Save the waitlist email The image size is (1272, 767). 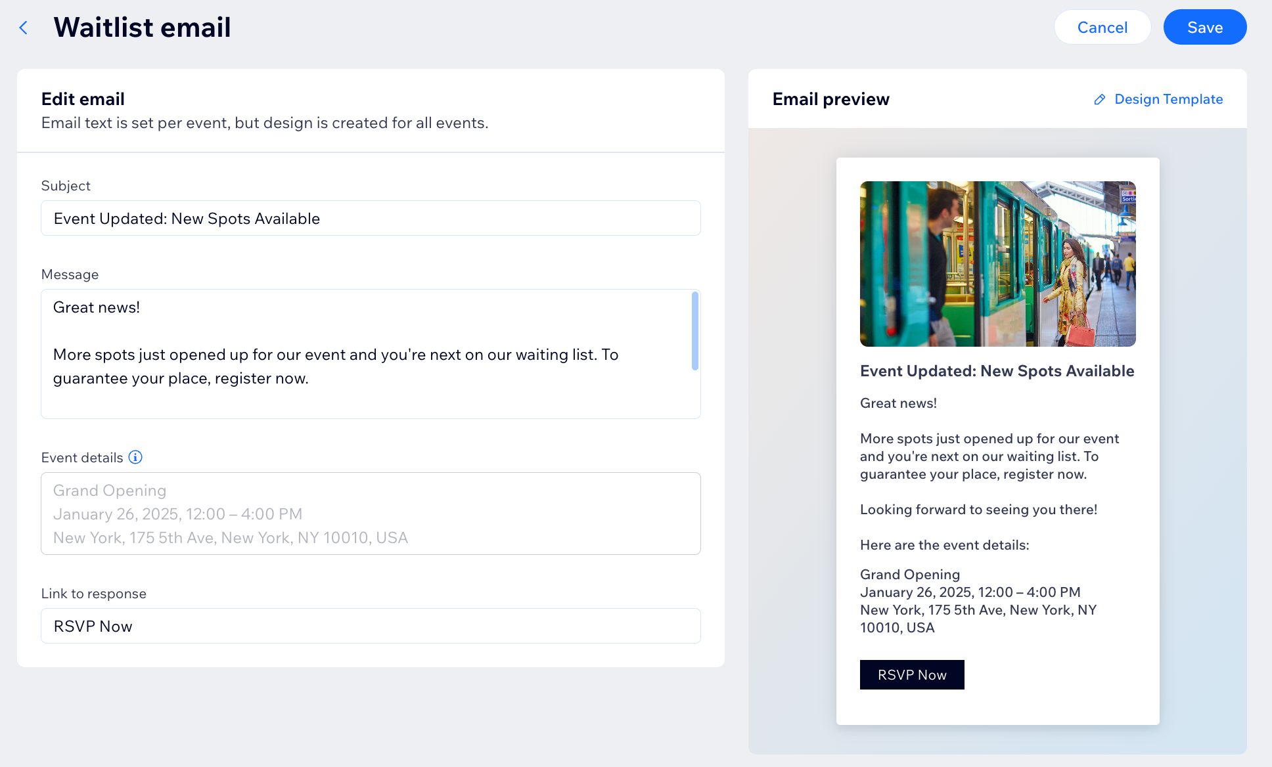coord(1205,27)
